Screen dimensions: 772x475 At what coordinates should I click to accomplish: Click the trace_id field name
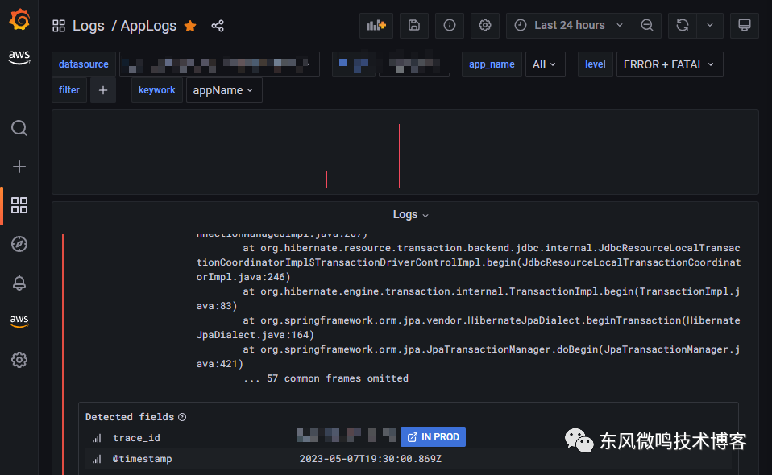(136, 438)
